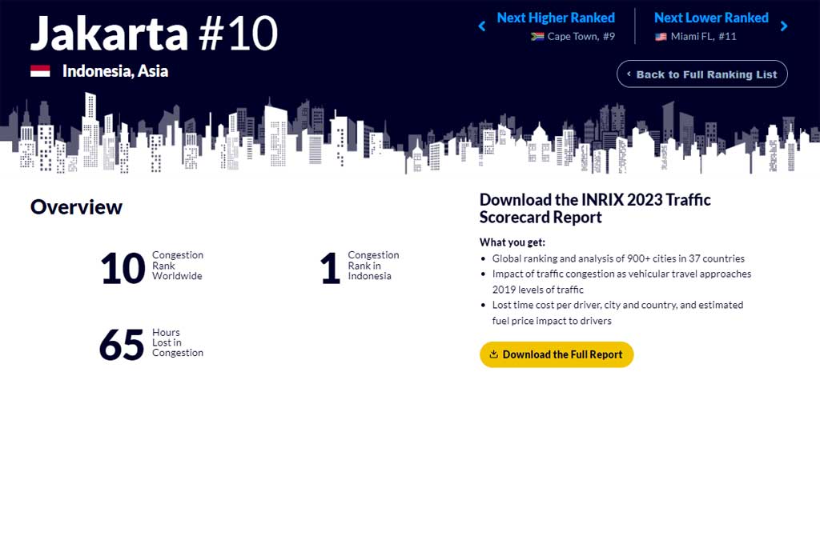Click the Indonesia flag icon
The height and width of the screenshot is (544, 820).
pyautogui.click(x=40, y=71)
